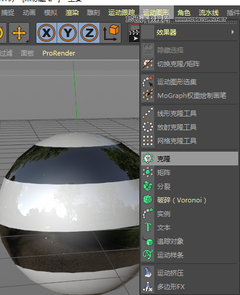Click the radial clone tool icon
Viewport: 240px width, 295px height.
pos(148,127)
